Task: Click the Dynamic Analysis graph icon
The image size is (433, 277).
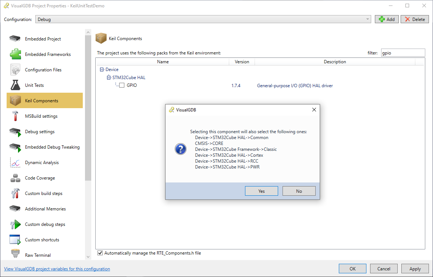Action: 15,162
